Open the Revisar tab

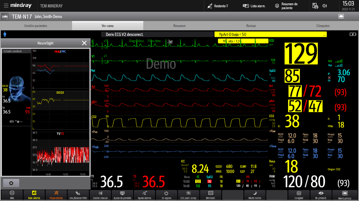pos(251,26)
